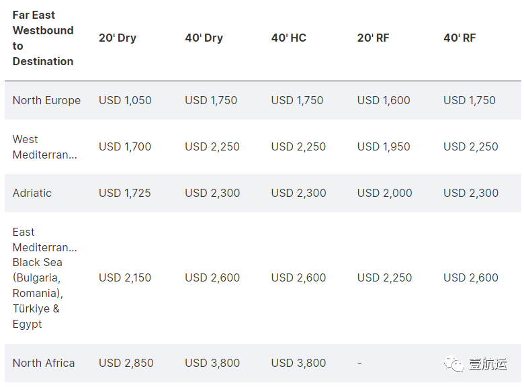Select the 20' RF column header
This screenshot has width=524, height=387.
[374, 38]
